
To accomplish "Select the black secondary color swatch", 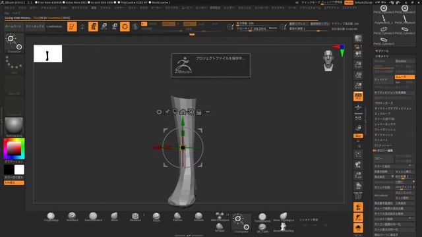I will 9,170.
